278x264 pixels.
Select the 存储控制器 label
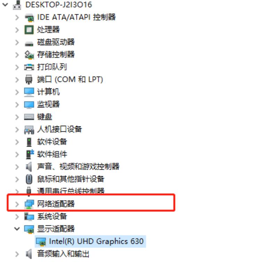click(56, 54)
